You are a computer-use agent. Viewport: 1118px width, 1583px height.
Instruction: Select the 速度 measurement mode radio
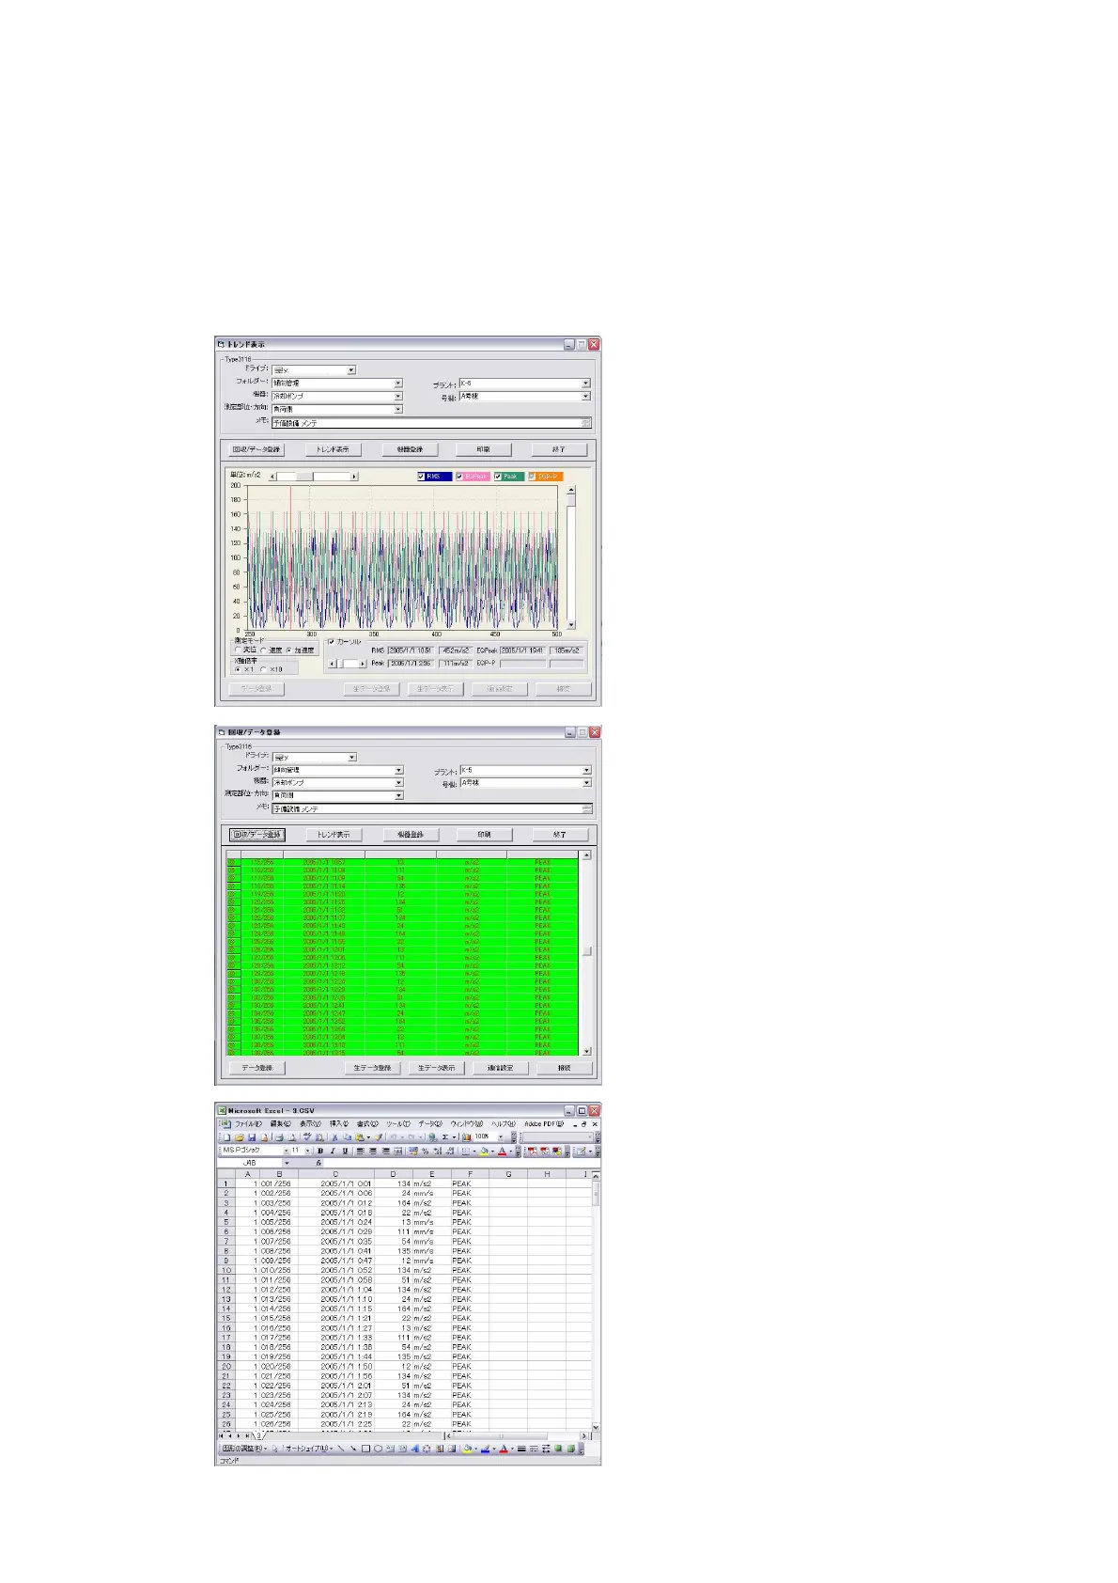tap(263, 650)
